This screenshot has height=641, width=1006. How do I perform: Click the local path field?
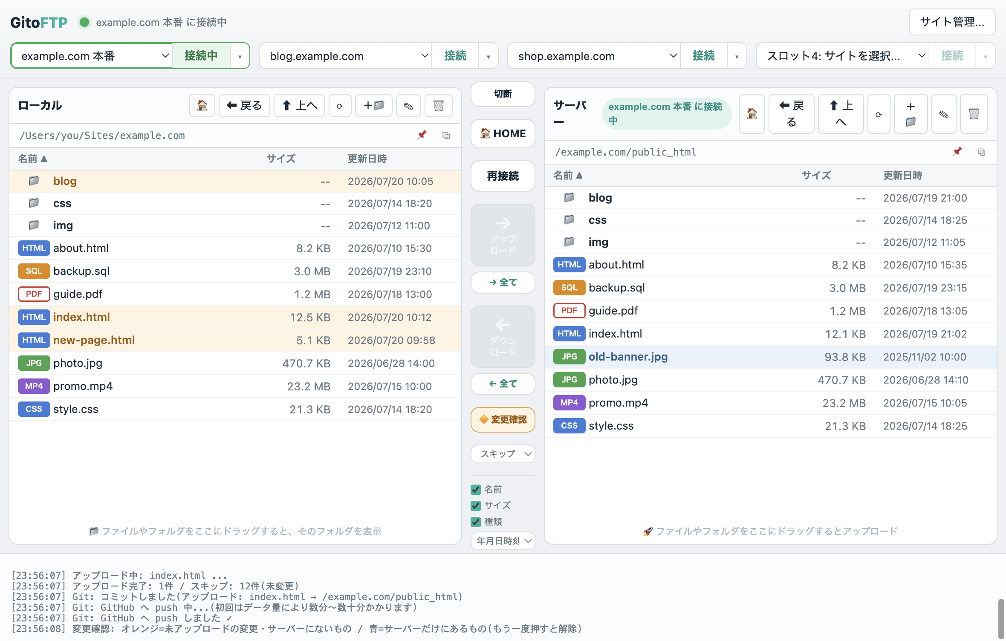[213, 136]
